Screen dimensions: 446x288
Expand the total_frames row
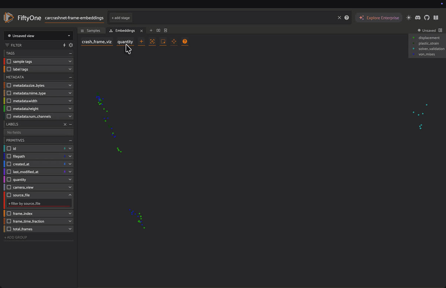[x=70, y=229]
